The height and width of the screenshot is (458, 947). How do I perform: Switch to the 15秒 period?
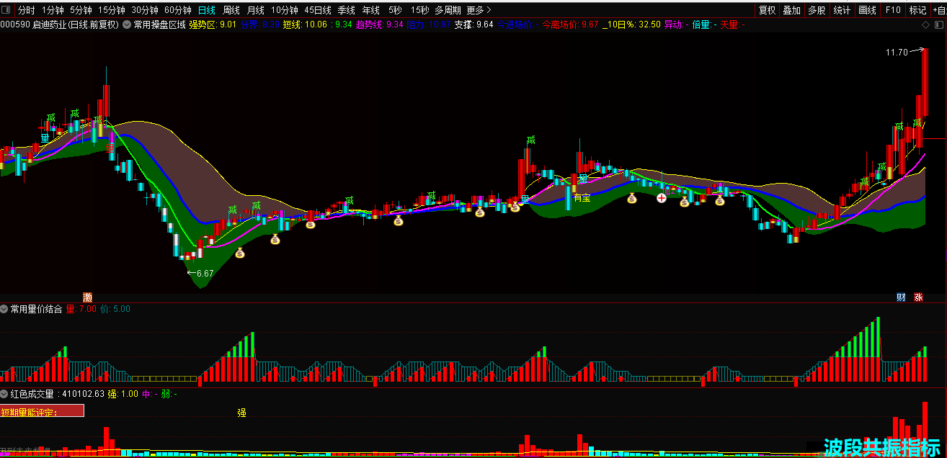pyautogui.click(x=419, y=10)
